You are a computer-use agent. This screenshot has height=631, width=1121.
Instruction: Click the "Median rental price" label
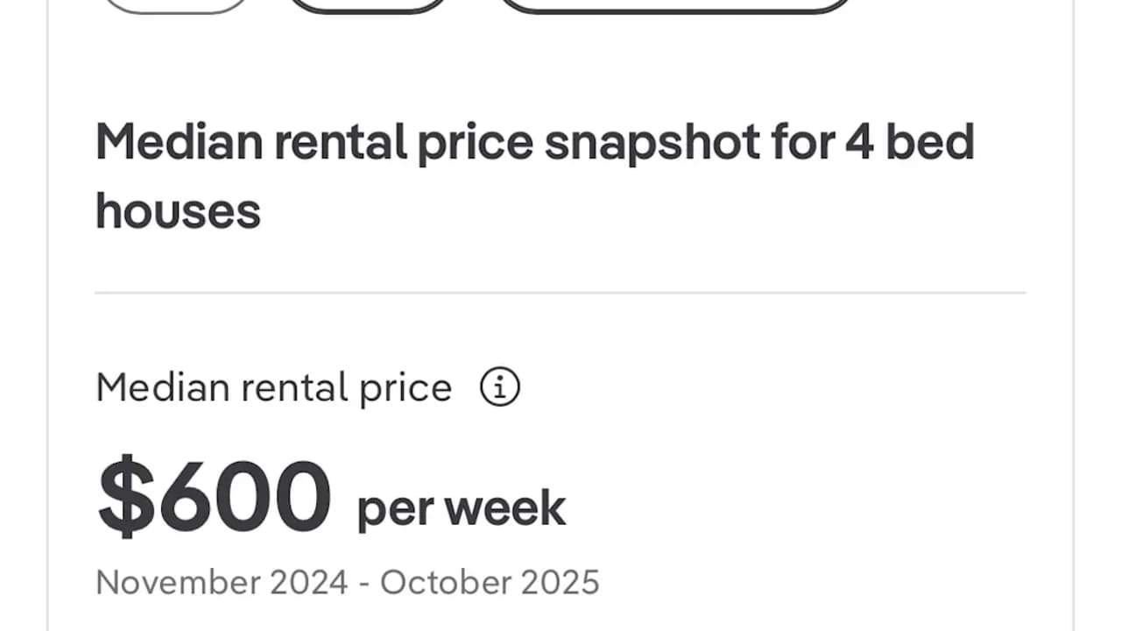[x=273, y=387]
